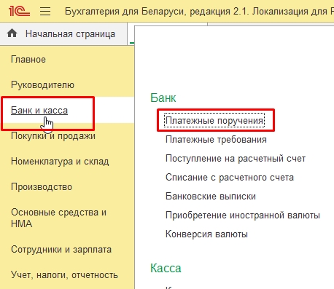334x289 pixels.
Task: Open the Покупки и продажи section
Action: coord(53,136)
